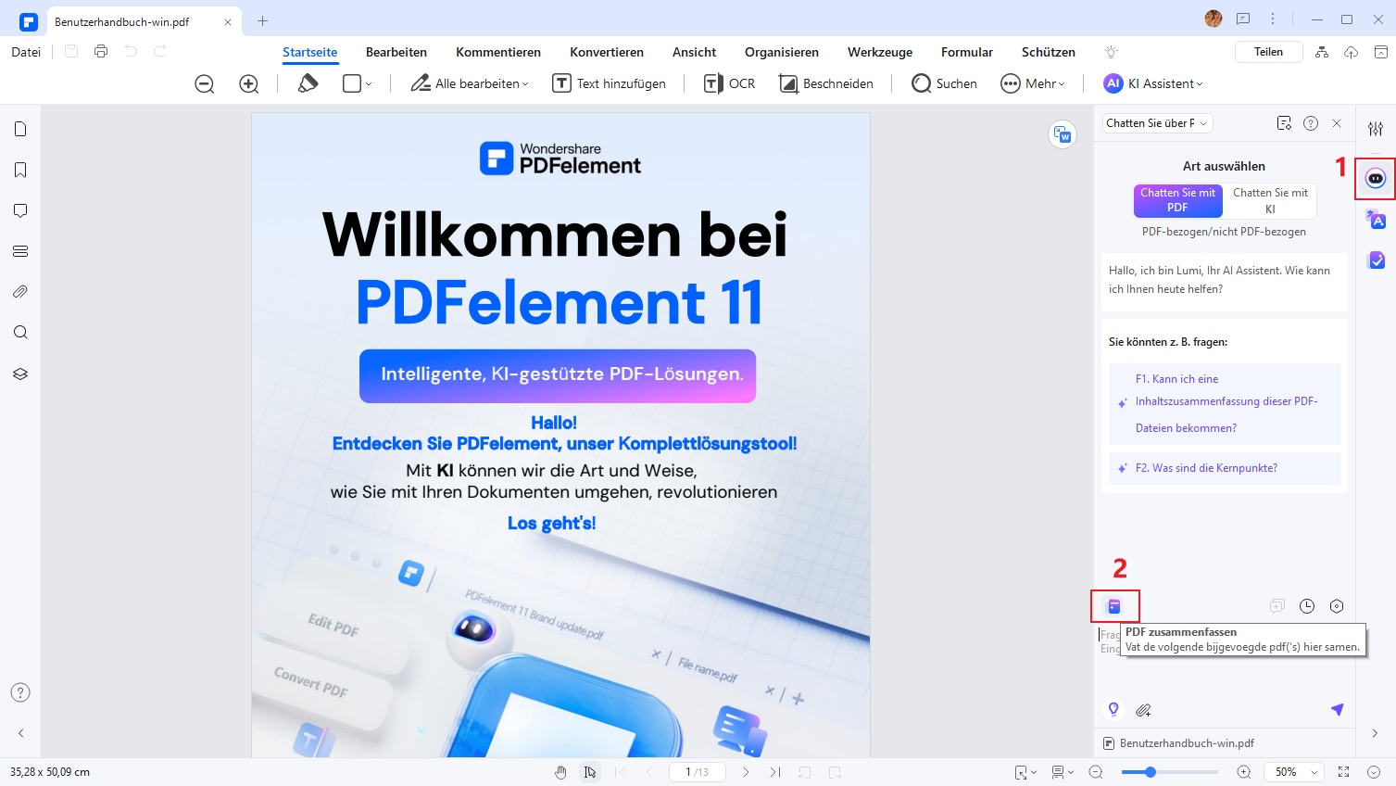Switch to the Kommentieren tab
This screenshot has width=1396, height=786.
coord(498,52)
